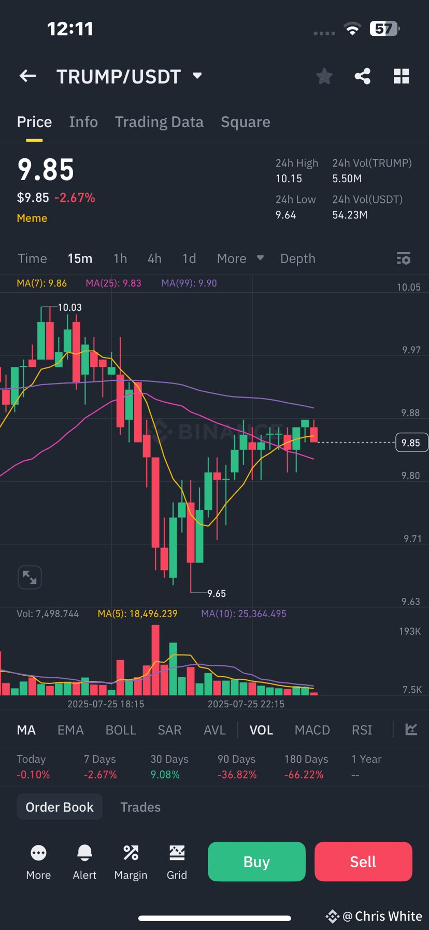Expand the TRUMP/USDT pair selector arrow
The height and width of the screenshot is (930, 429).
click(x=197, y=76)
